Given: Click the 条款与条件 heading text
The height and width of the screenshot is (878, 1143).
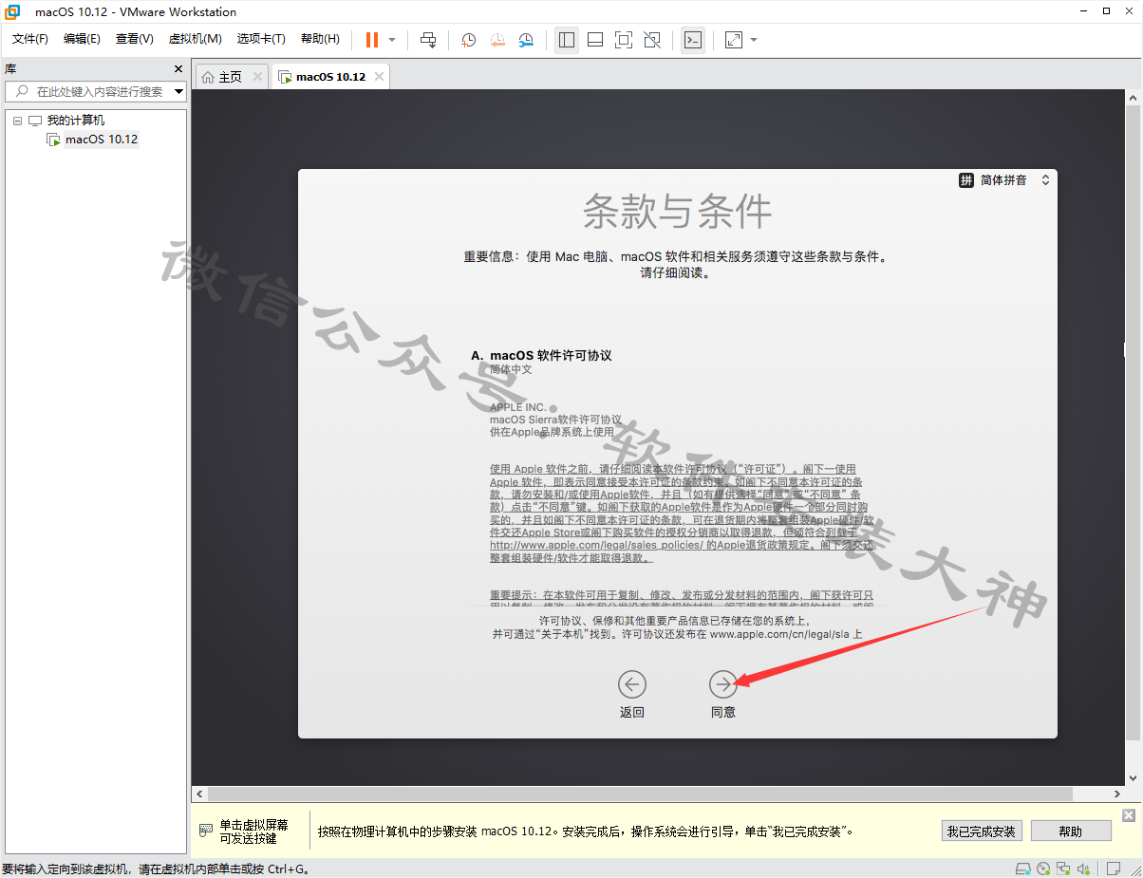Looking at the screenshot, I should point(677,212).
